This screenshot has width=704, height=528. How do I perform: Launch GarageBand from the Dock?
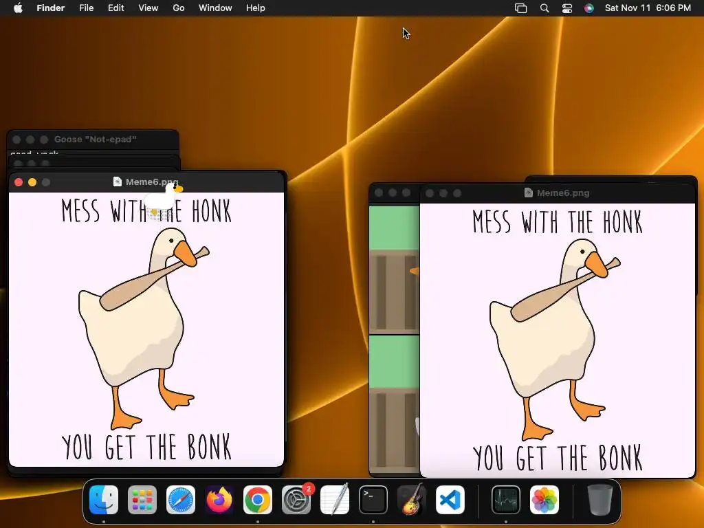412,500
